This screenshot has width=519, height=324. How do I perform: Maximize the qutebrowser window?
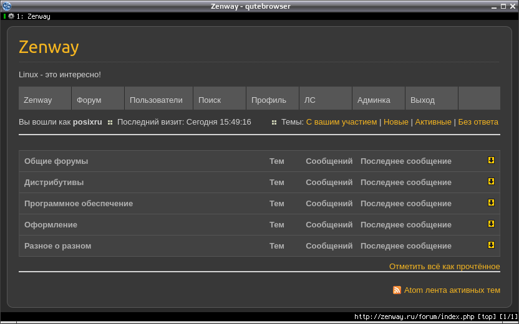503,6
